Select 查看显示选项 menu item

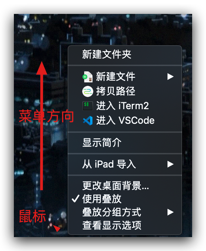coord(125,225)
